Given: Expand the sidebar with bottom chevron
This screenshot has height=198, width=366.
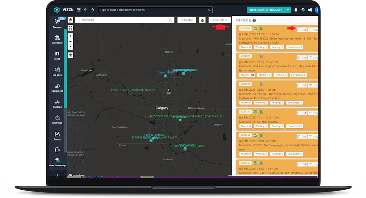Looking at the screenshot, I should click(57, 175).
